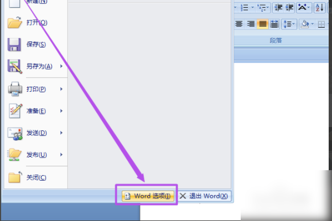Select the 发布(U) menu entry

point(36,155)
